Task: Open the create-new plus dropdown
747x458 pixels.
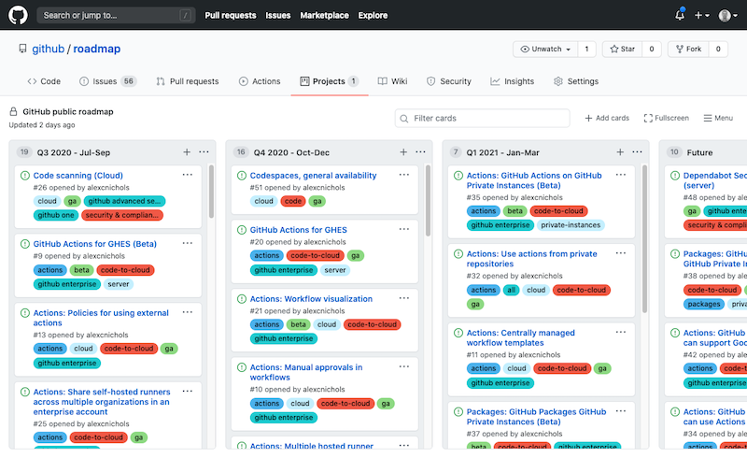Action: 701,15
